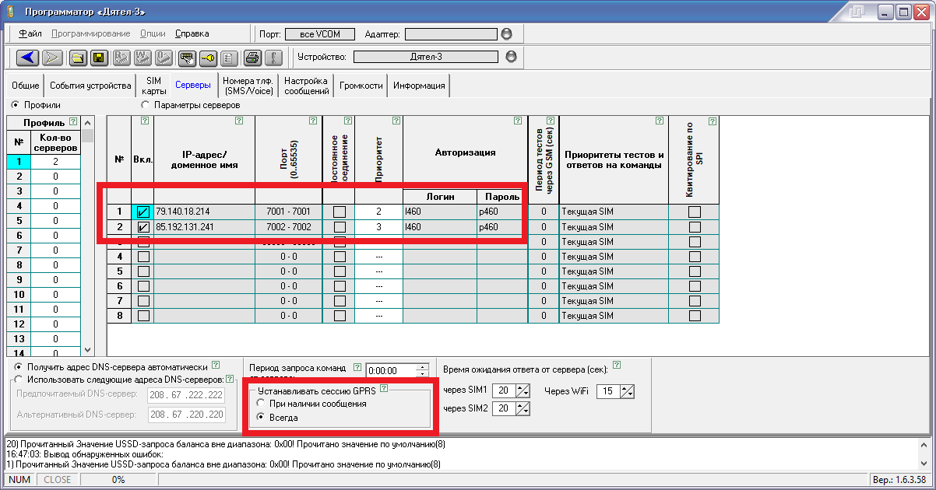The image size is (936, 490).
Task: Open configuration file with folder icon
Action: [78, 57]
